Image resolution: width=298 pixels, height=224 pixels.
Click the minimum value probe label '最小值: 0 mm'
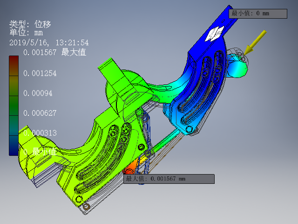pos(258,14)
